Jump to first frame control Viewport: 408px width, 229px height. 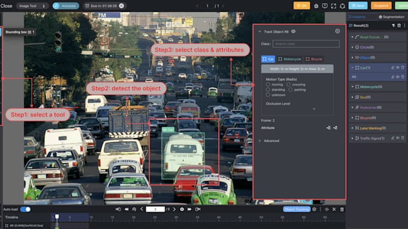(x=118, y=209)
